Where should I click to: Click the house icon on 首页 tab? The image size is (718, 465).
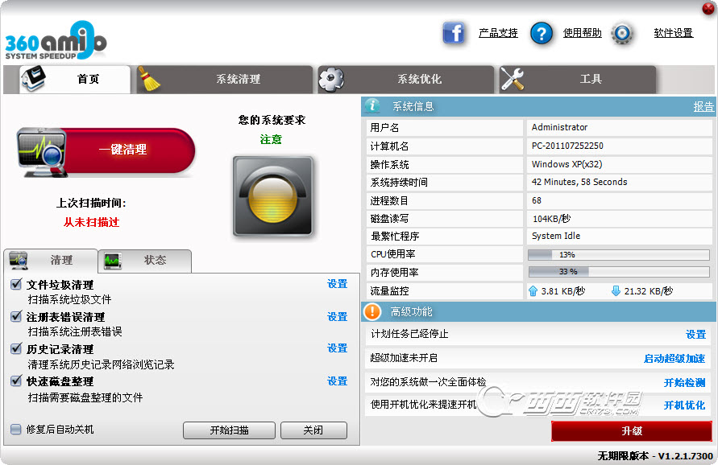coord(33,78)
